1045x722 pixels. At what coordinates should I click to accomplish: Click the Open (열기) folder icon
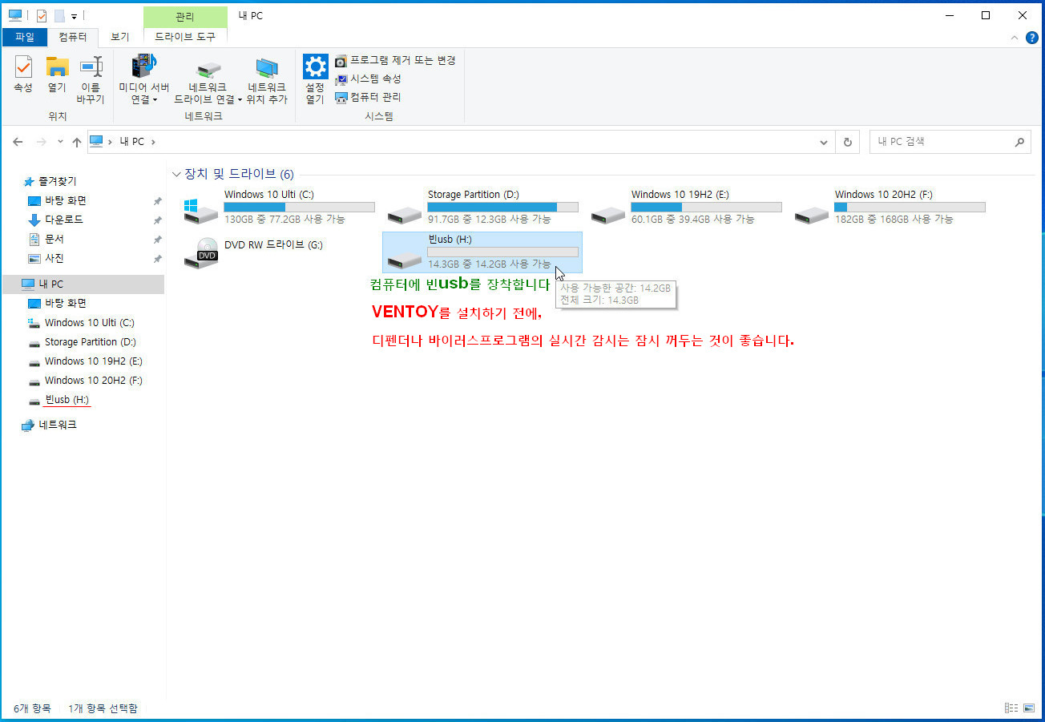[x=57, y=74]
